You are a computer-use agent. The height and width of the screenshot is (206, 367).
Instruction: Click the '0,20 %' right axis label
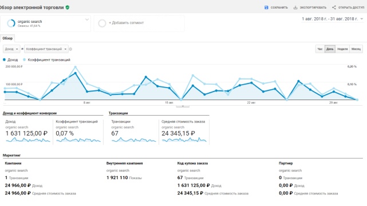tap(352, 66)
